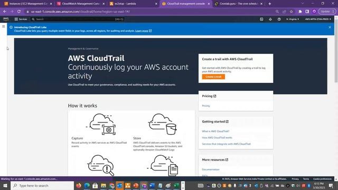Open the N. Virginia region dropdown

pos(293,19)
